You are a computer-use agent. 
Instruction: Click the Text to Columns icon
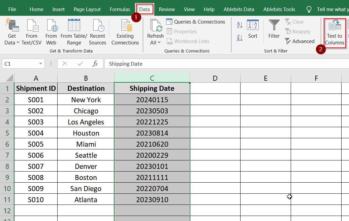(x=335, y=25)
